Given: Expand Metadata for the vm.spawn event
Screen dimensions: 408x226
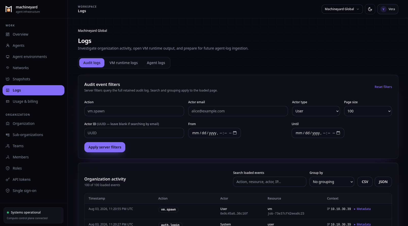Looking at the screenshot, I should 362,209.
